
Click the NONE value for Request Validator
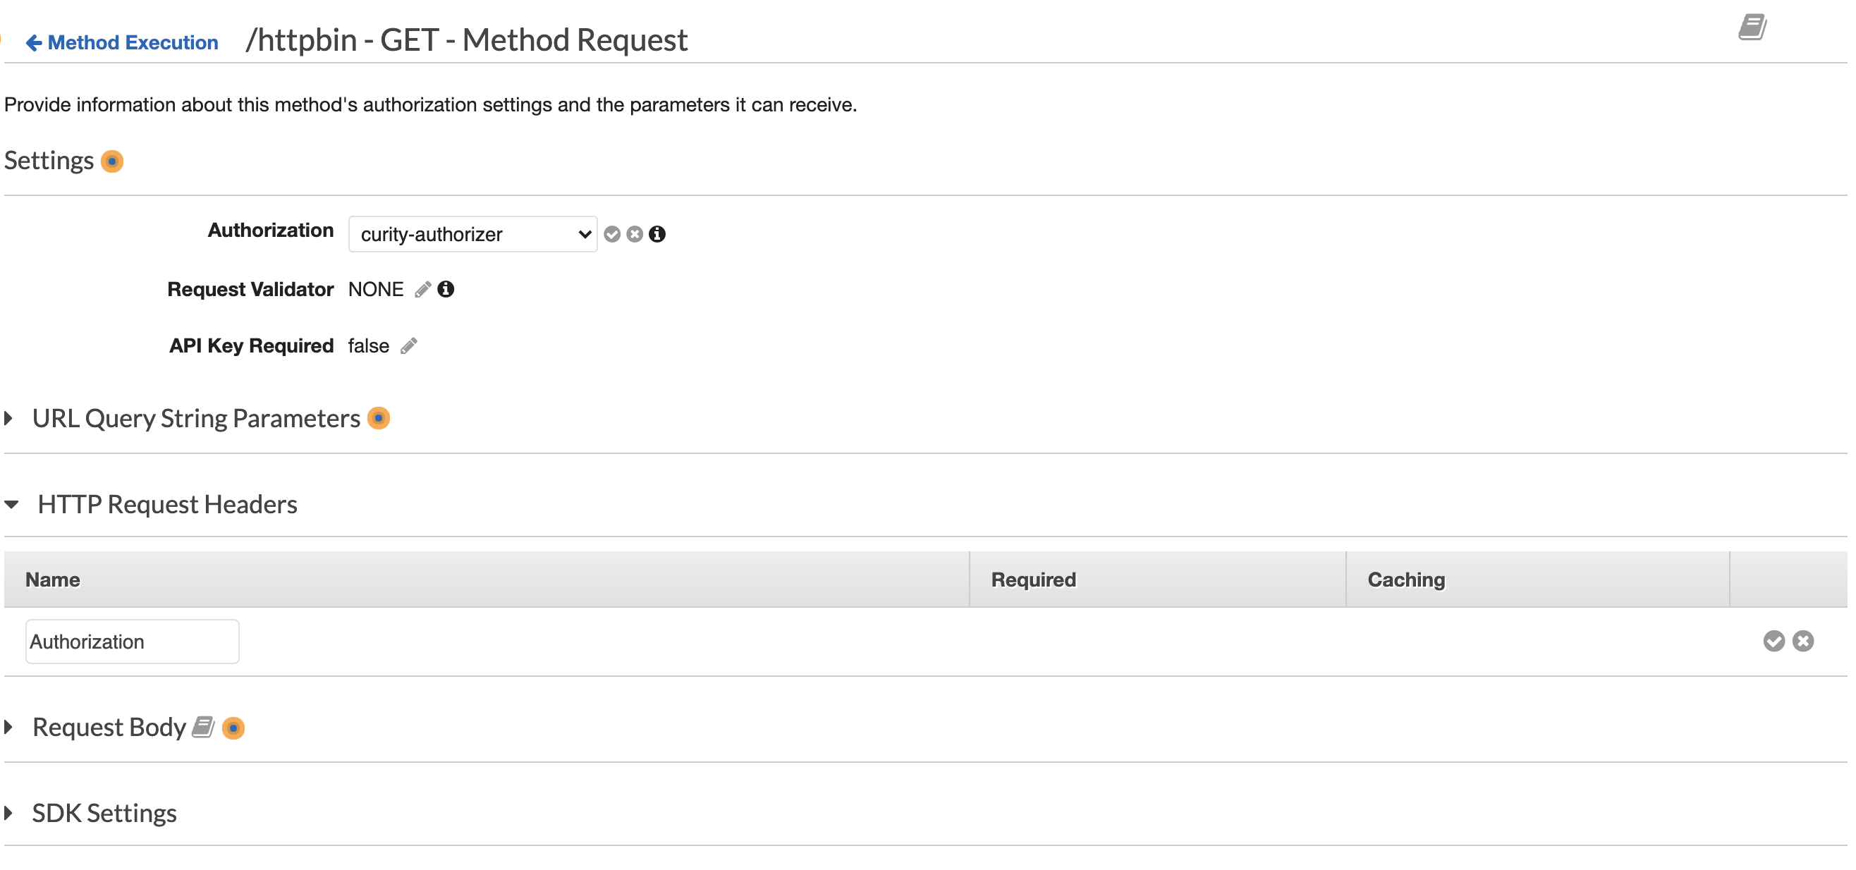375,289
